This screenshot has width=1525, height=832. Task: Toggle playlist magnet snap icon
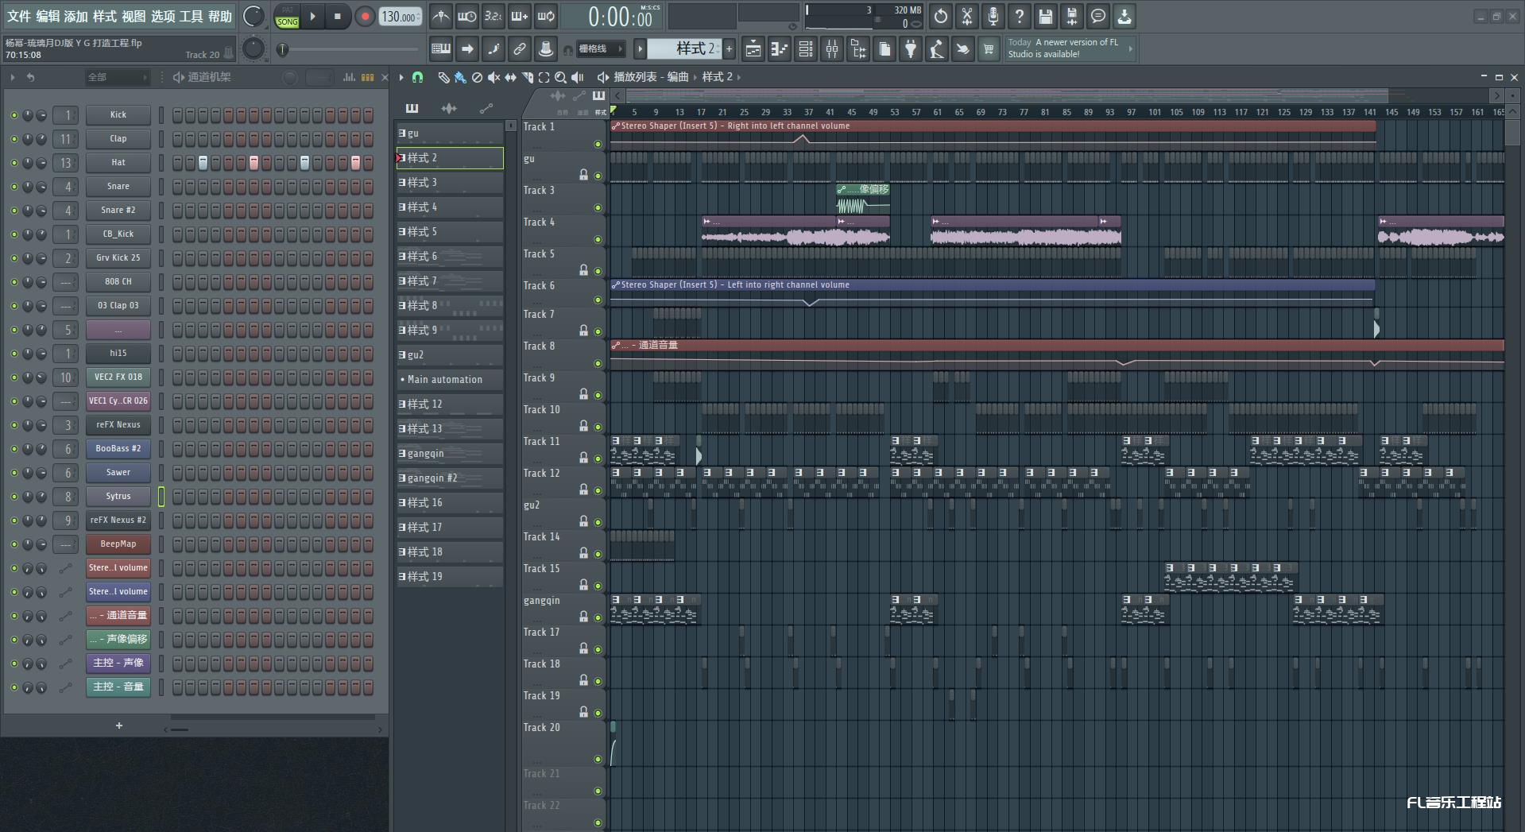point(417,77)
